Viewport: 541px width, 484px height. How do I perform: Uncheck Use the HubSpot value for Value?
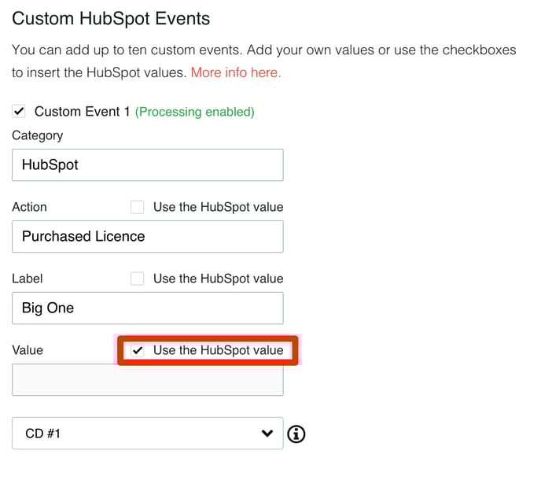[138, 350]
